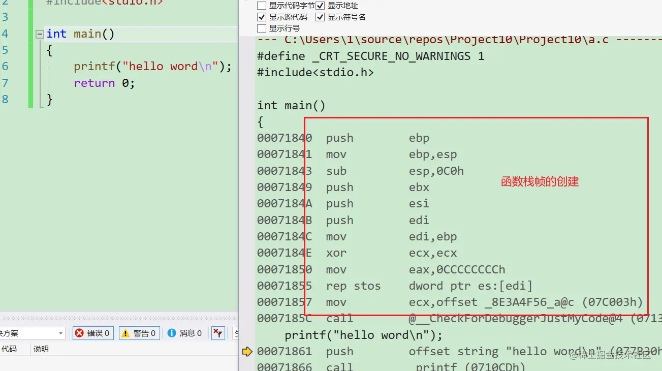Click the #include<stdio.h> line in disassembly
Screen dimensions: 662x371
[316, 72]
